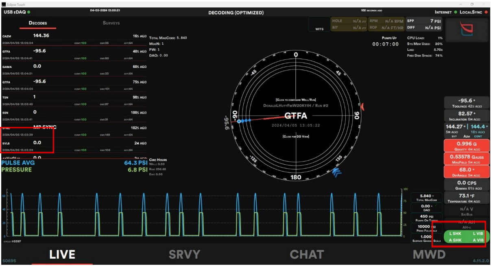Click the blue GTFA dots on the dial

(x=244, y=121)
